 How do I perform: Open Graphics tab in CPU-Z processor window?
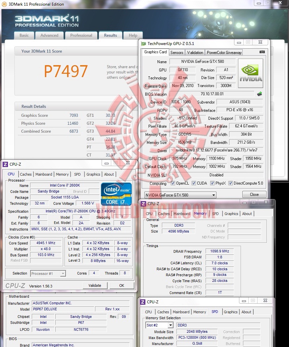coord(93,174)
